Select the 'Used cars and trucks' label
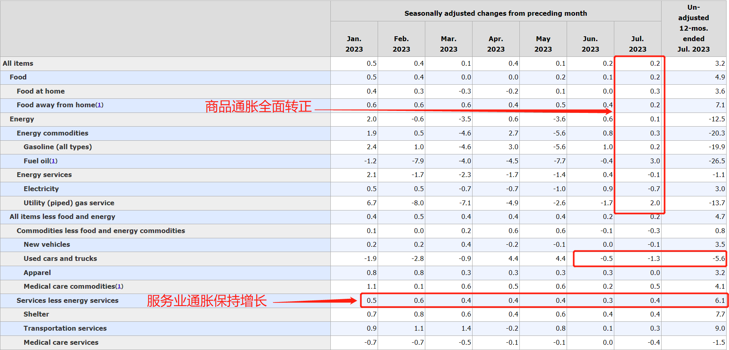729x350 pixels. [61, 258]
